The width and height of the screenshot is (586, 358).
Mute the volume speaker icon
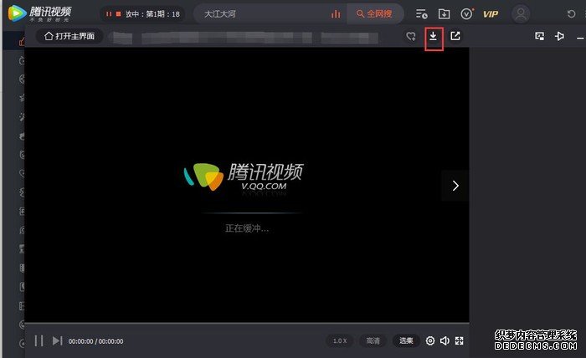(445, 340)
